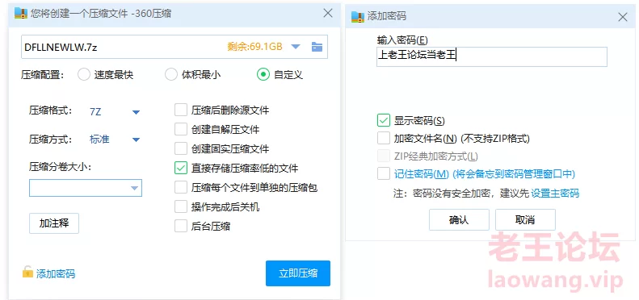
Task: Expand the 压缩格式 7Z dropdown
Action: tap(136, 112)
